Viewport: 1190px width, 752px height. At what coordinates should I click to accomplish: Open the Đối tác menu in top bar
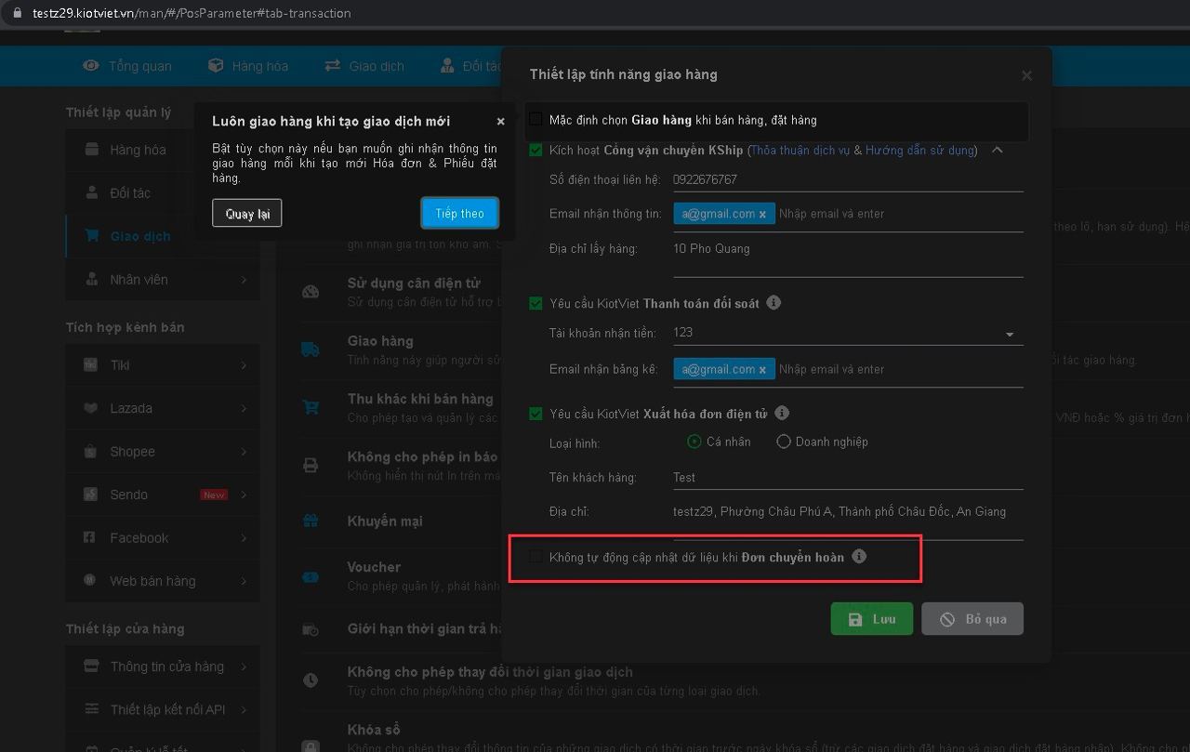(469, 66)
